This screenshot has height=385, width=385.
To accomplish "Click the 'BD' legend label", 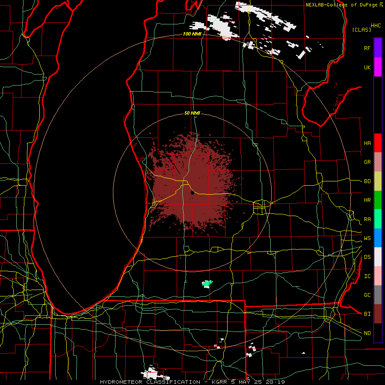I will 367,181.
